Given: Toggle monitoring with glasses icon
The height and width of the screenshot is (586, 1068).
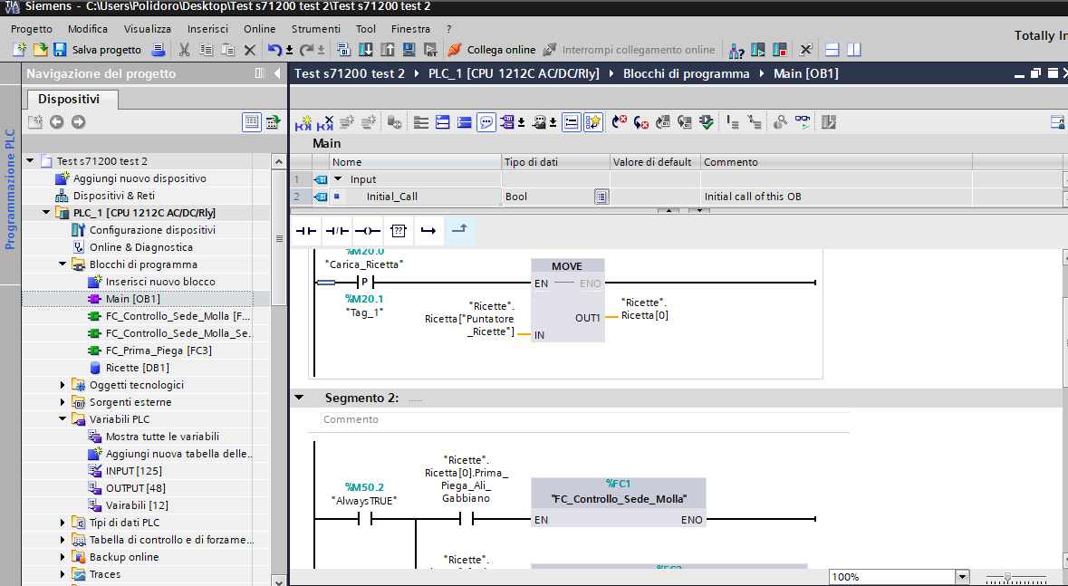Looking at the screenshot, I should pos(803,122).
